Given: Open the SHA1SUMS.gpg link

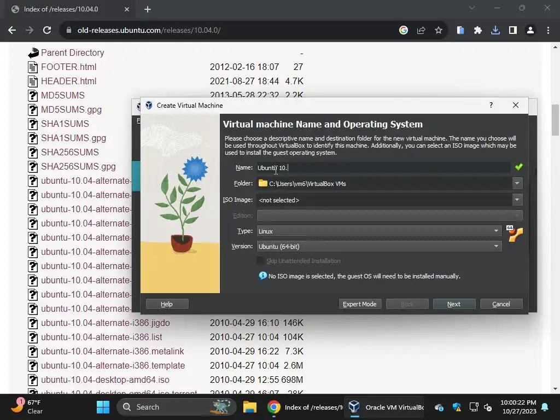Looking at the screenshot, I should pos(74,138).
